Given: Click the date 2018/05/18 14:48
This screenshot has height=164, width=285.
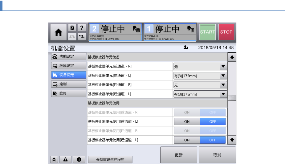Looking at the screenshot, I should tap(216, 48).
